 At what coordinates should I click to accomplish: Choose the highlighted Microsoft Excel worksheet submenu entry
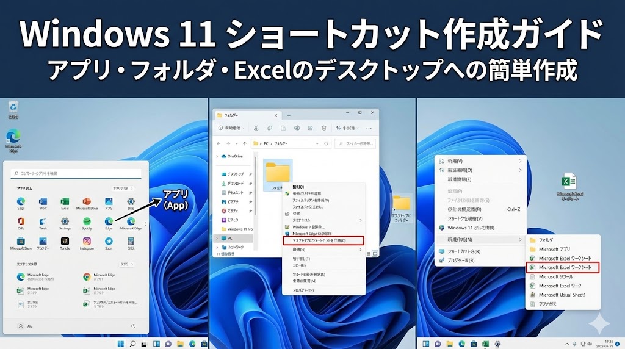[562, 267]
